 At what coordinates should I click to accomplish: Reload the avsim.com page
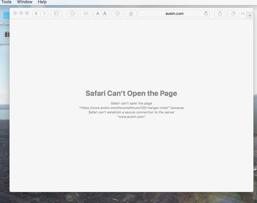click(206, 13)
